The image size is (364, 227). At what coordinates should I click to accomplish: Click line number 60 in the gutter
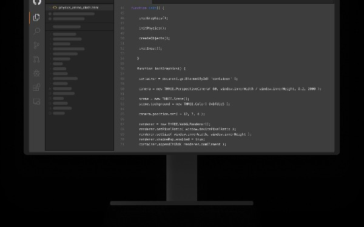[123, 89]
